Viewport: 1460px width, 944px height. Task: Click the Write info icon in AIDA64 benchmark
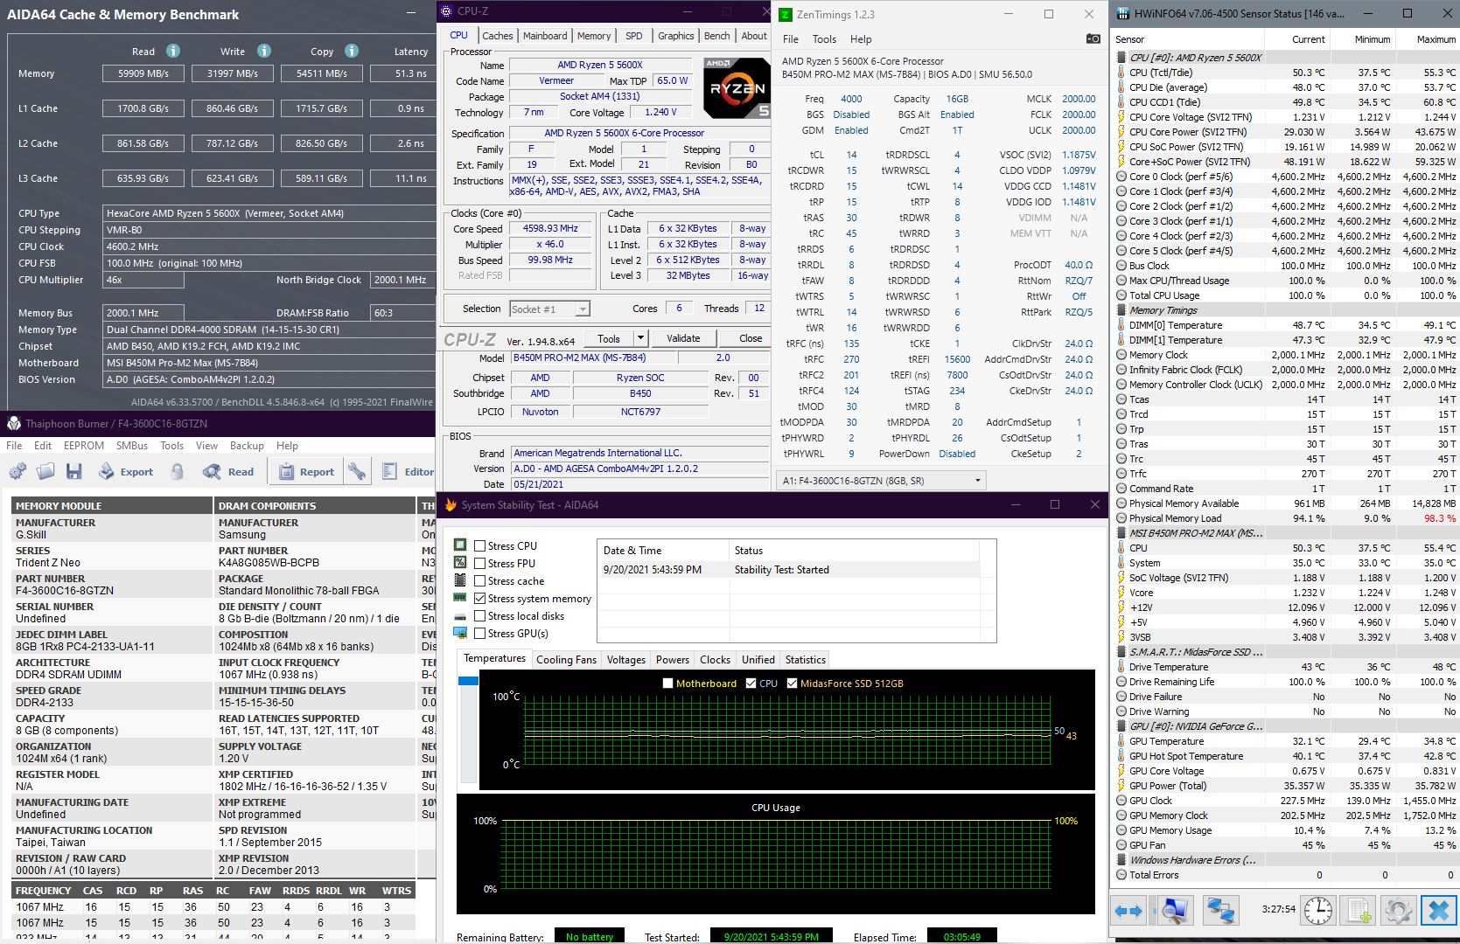pyautogui.click(x=264, y=51)
